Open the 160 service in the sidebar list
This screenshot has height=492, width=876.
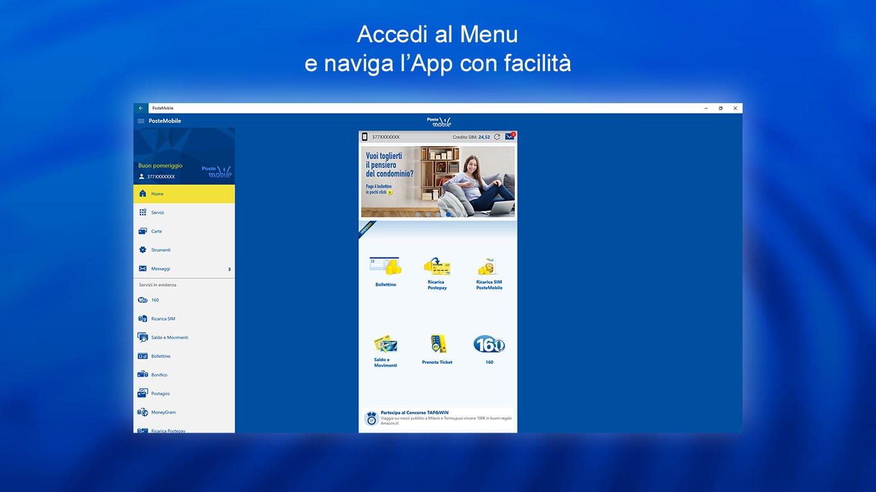coord(184,300)
